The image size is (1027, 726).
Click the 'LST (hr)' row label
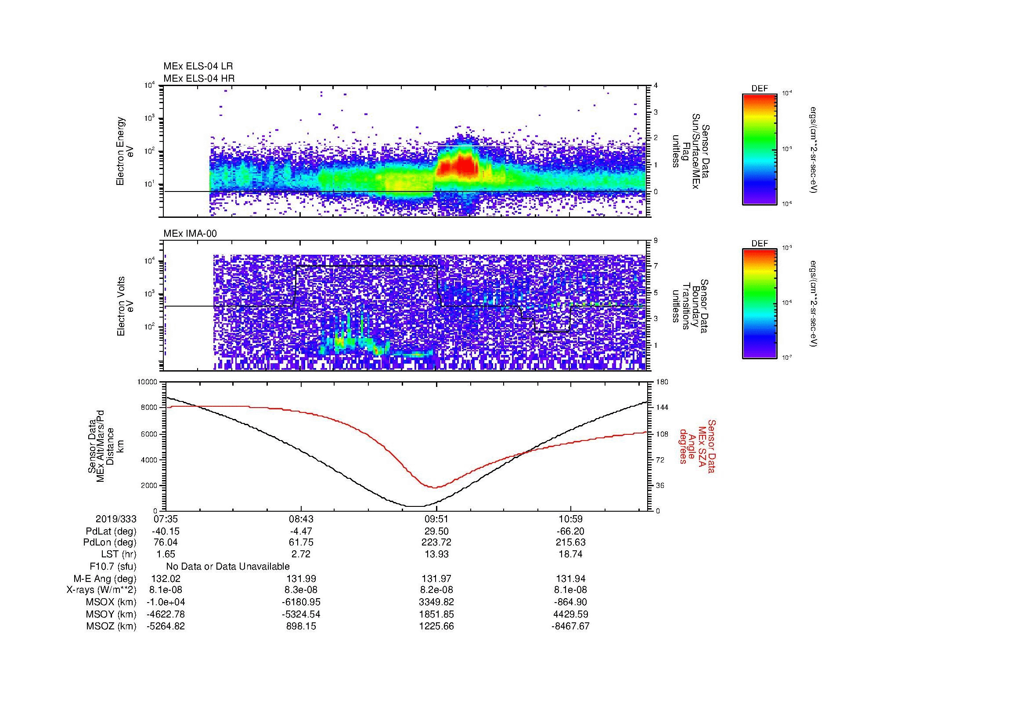click(x=119, y=554)
